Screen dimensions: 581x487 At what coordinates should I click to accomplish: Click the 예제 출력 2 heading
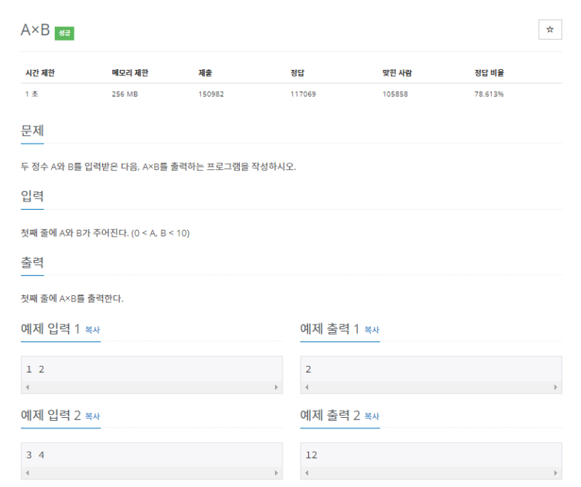330,415
